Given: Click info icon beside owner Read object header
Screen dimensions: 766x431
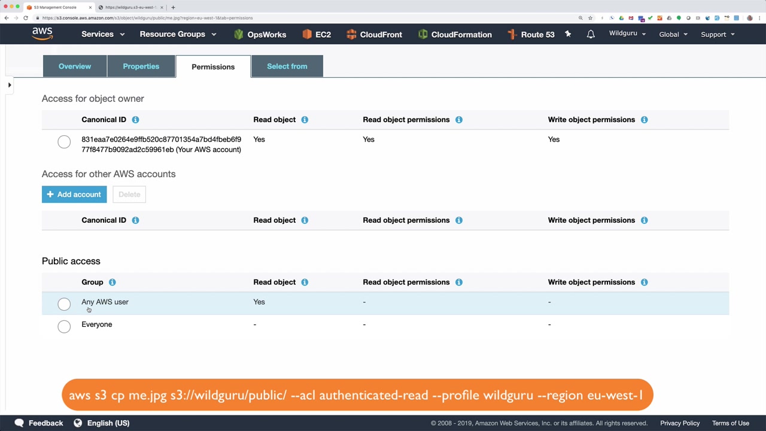Looking at the screenshot, I should click(305, 120).
